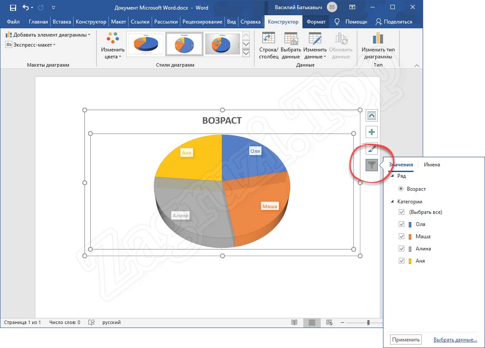Open the Chart Filters funnel button

click(371, 165)
